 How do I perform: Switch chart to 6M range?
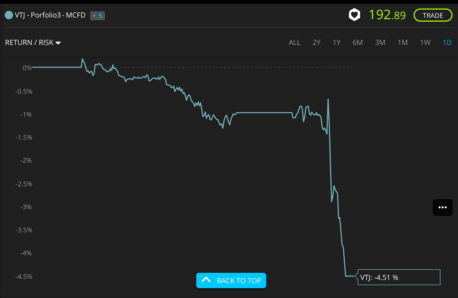358,42
